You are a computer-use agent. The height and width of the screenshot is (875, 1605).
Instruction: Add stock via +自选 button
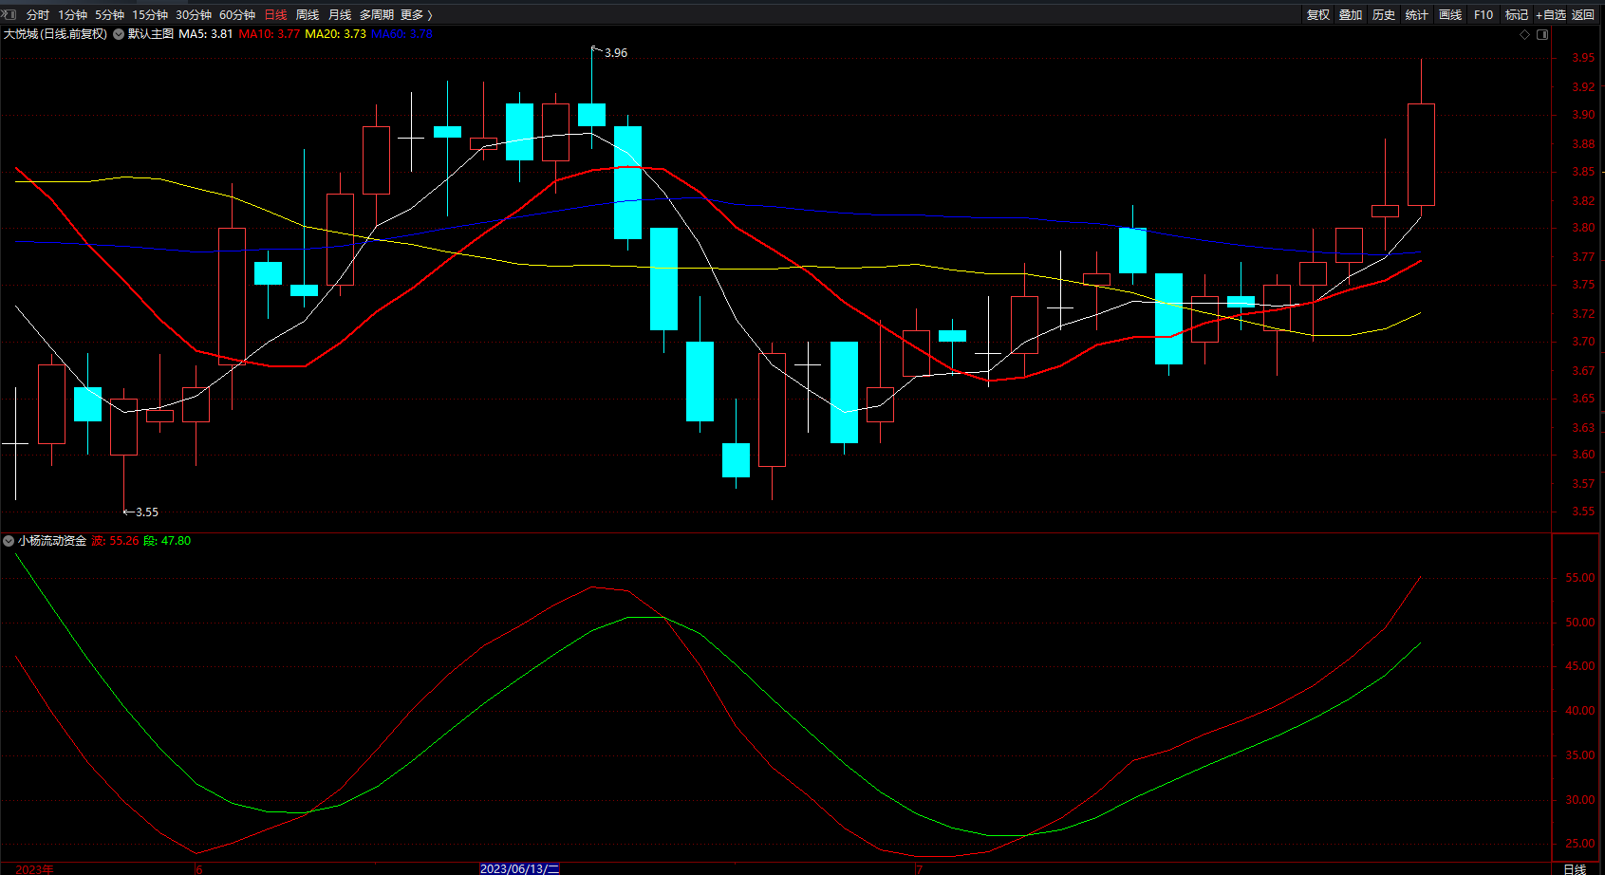tap(1551, 15)
